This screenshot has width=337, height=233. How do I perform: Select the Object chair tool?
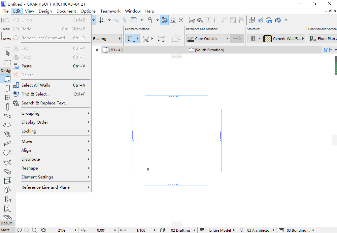8,199
